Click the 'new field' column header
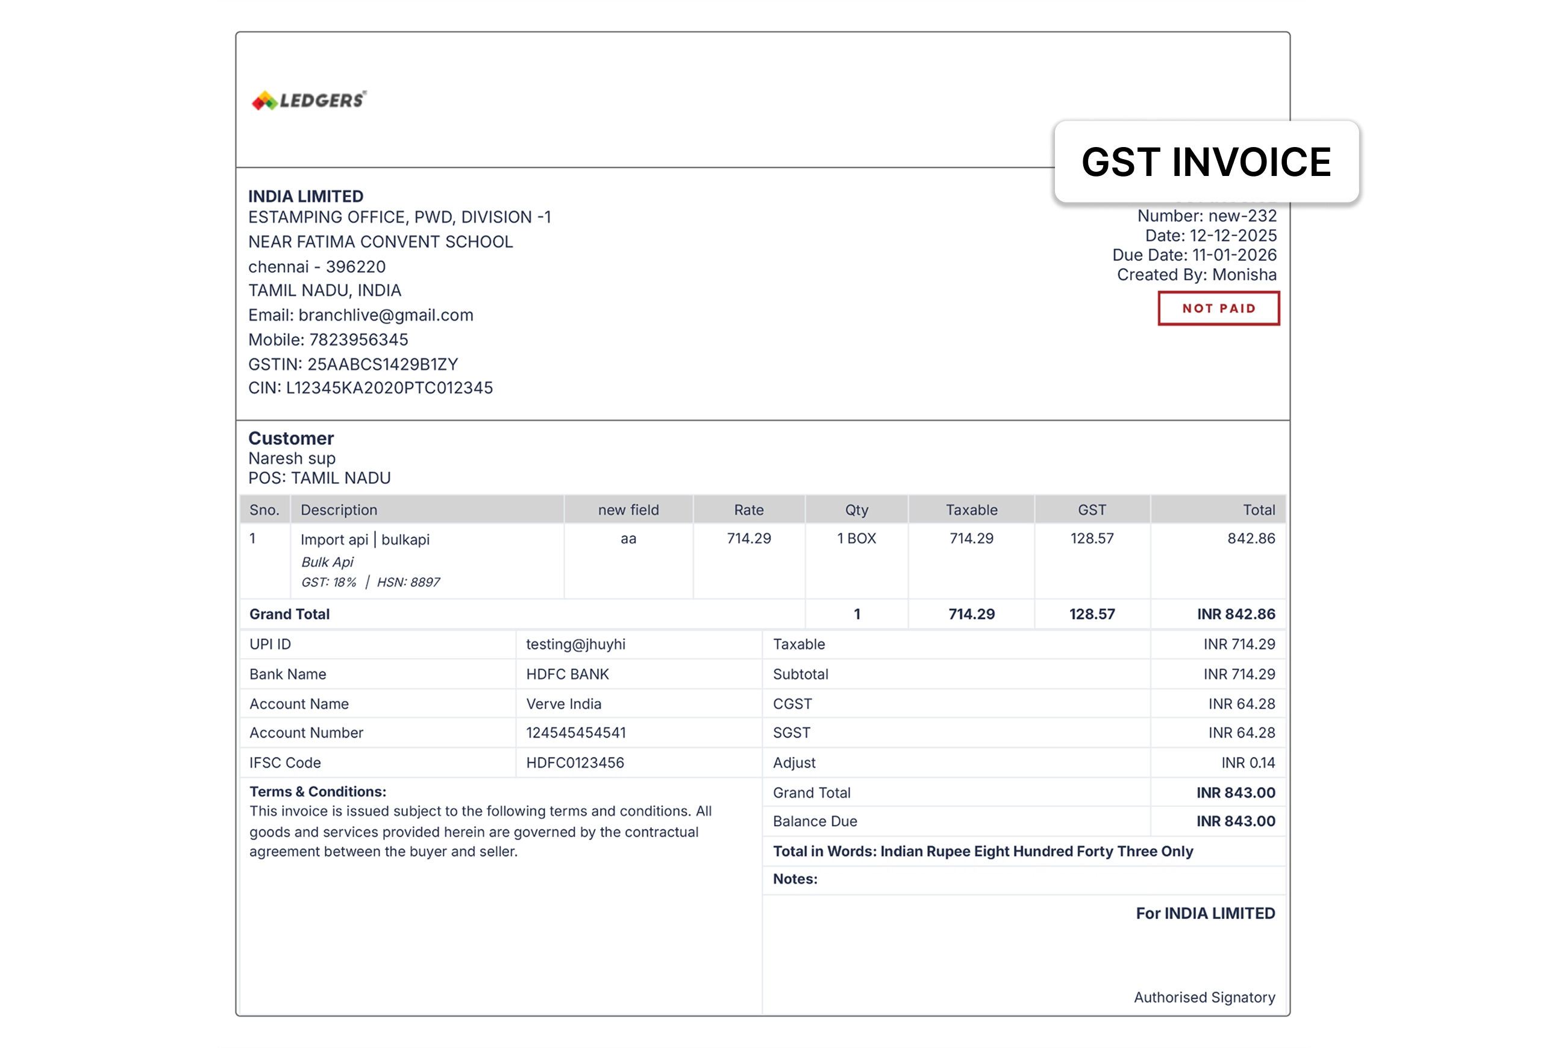This screenshot has height=1048, width=1558. click(x=628, y=510)
